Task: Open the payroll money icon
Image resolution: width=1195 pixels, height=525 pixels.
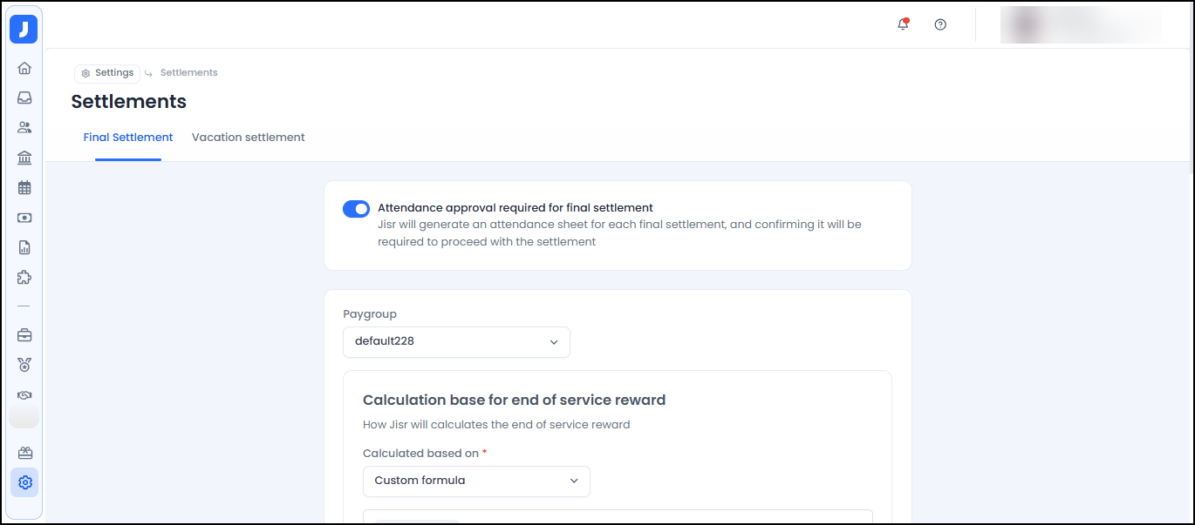Action: [24, 218]
